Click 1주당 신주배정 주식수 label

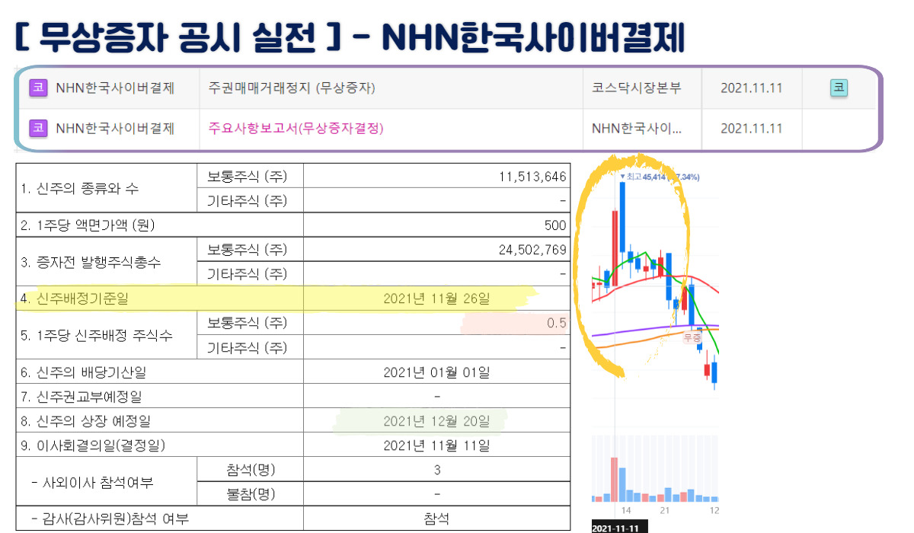(x=95, y=335)
